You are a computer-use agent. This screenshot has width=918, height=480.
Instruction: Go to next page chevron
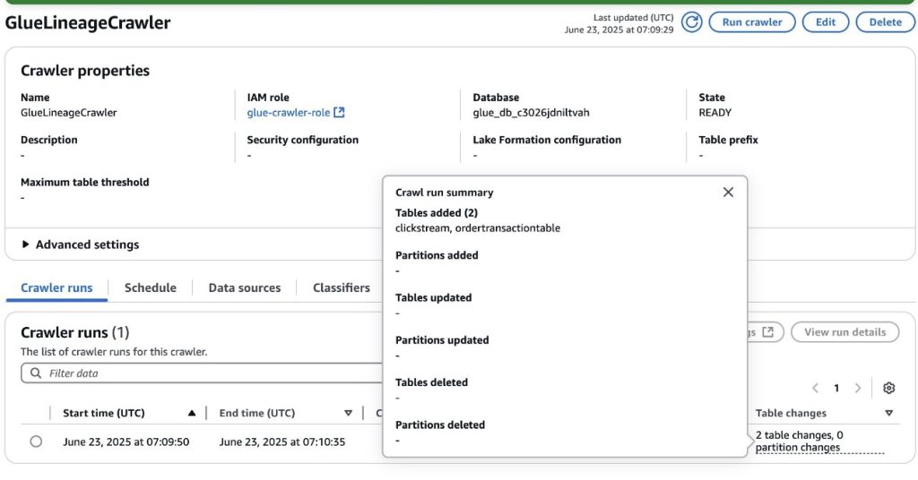858,389
